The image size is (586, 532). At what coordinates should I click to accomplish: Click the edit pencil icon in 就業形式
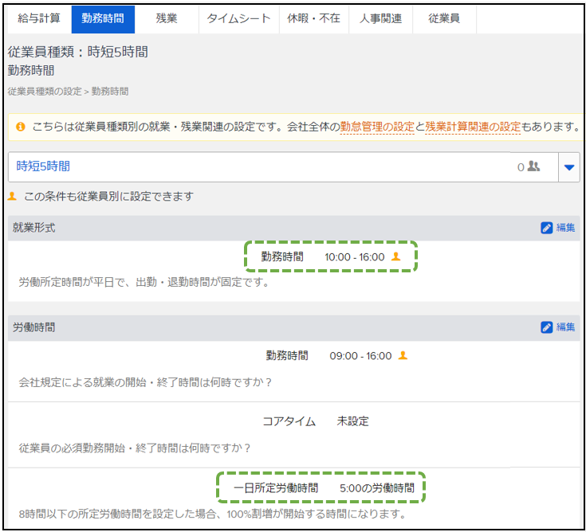[547, 228]
